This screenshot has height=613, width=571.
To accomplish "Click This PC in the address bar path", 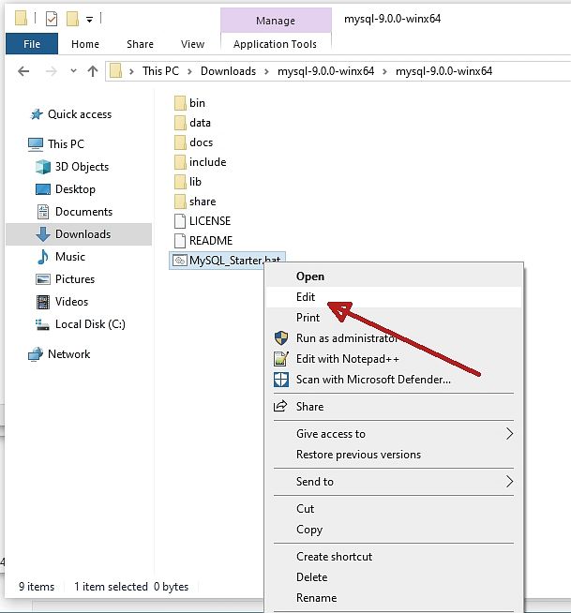I will (x=160, y=71).
